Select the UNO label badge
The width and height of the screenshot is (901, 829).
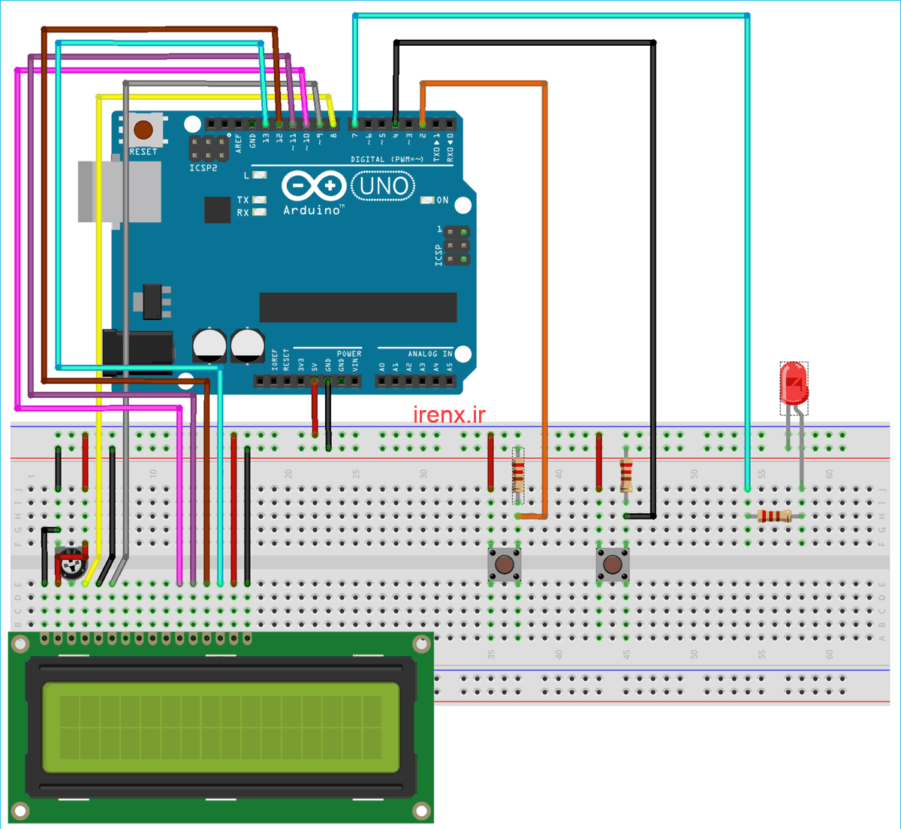(x=384, y=186)
